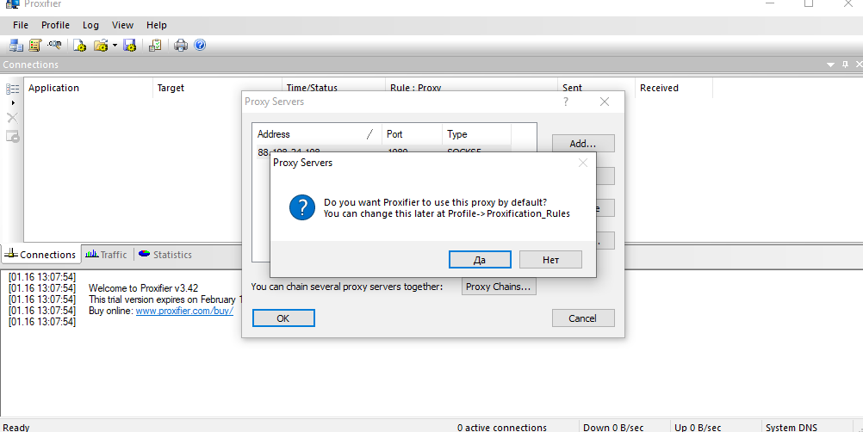Click the Application column header
863x432 pixels.
[x=88, y=88]
